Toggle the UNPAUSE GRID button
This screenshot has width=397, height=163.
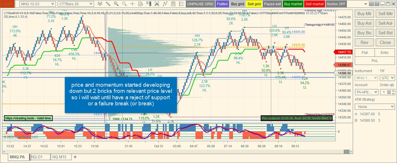coord(200,4)
